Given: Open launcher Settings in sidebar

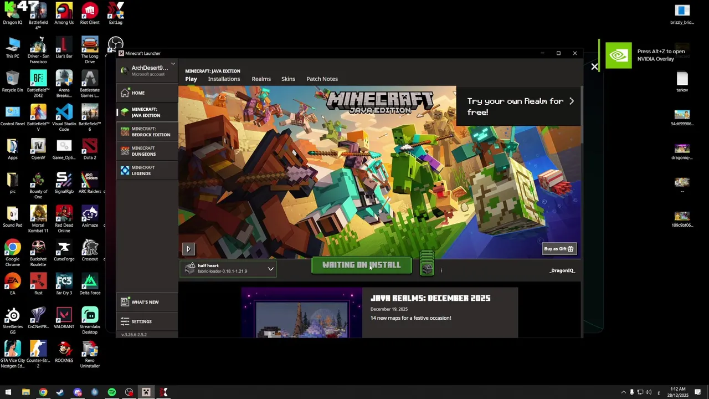Looking at the screenshot, I should point(147,321).
